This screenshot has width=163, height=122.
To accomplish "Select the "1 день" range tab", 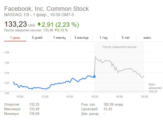I will point(15,38).
